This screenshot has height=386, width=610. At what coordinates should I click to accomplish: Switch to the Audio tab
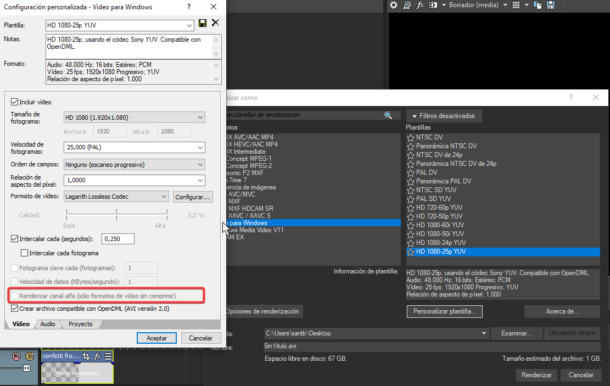(x=48, y=324)
